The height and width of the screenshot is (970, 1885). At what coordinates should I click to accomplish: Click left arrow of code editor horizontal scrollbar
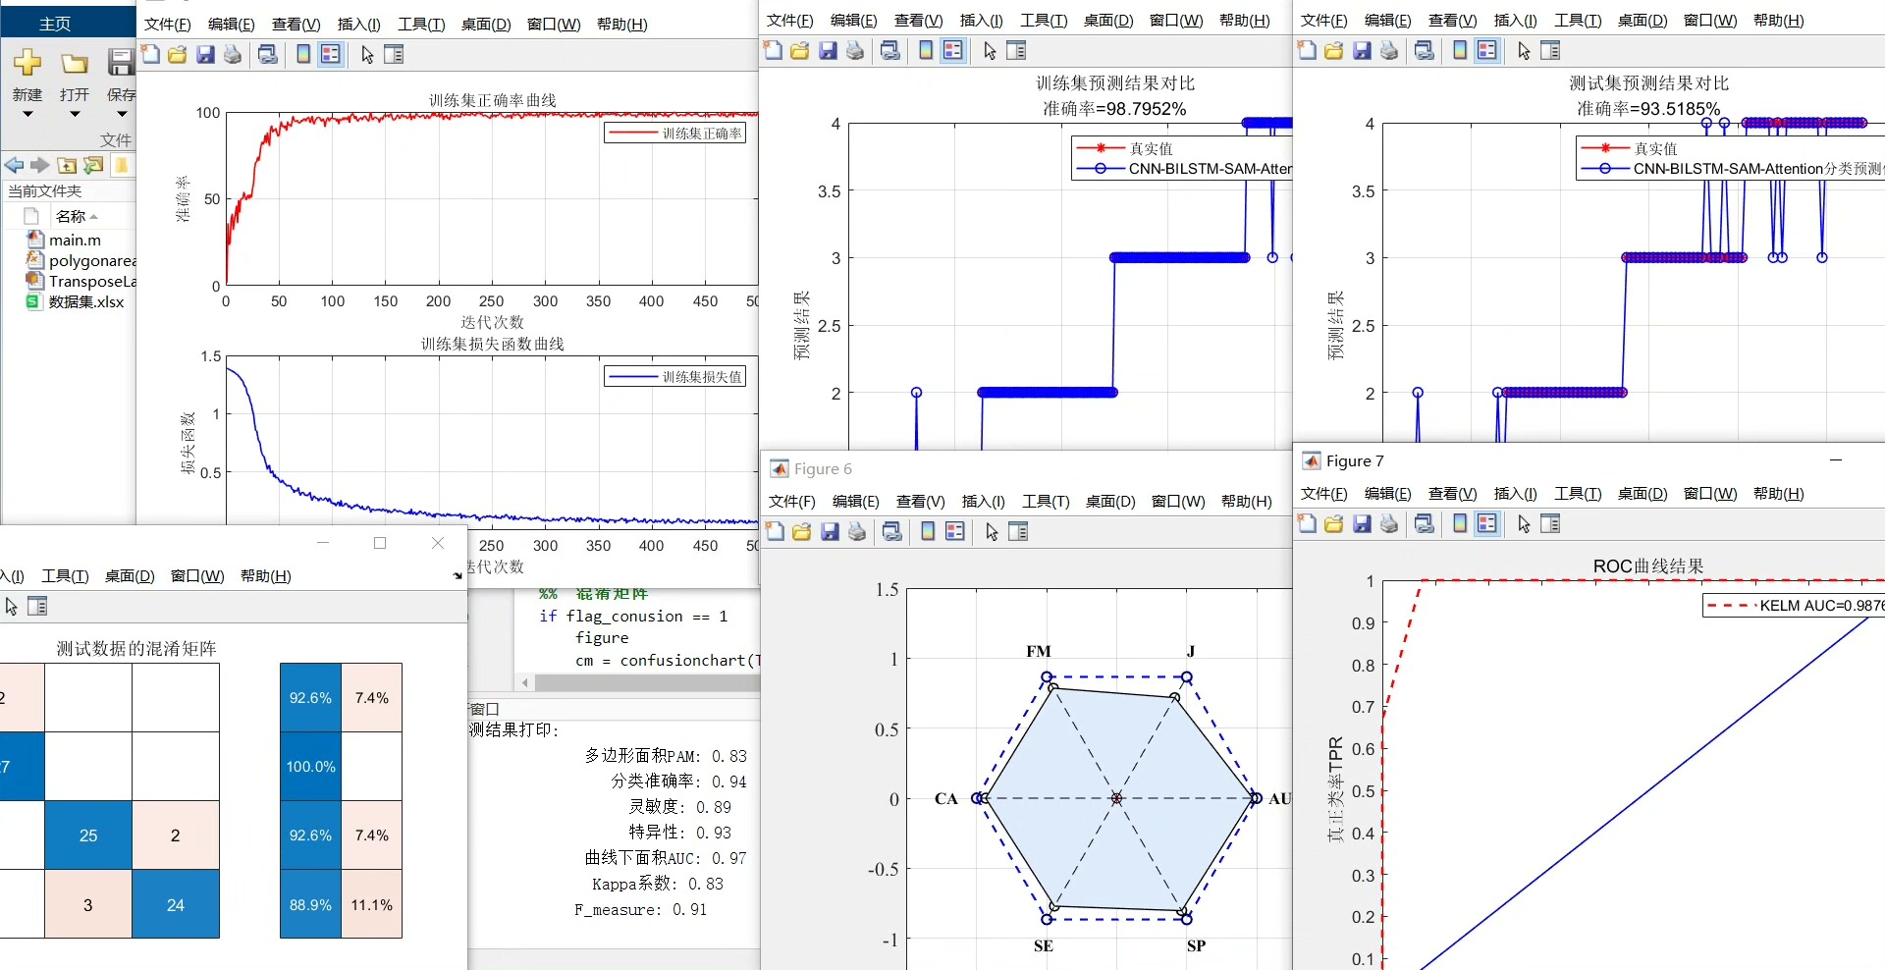click(525, 682)
